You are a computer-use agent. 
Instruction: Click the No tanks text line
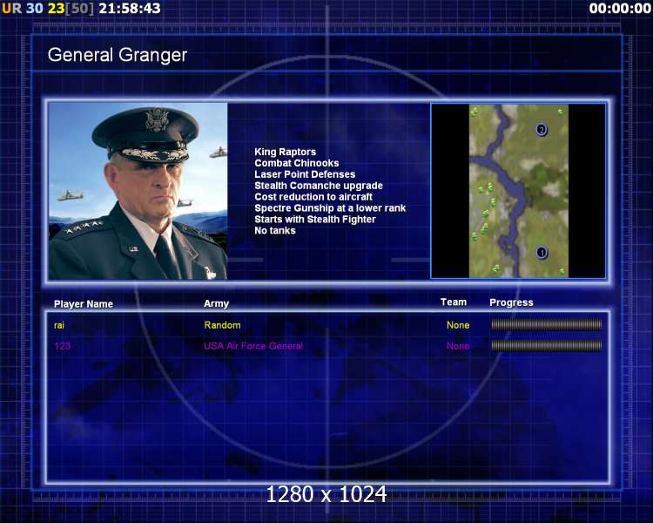tap(275, 231)
